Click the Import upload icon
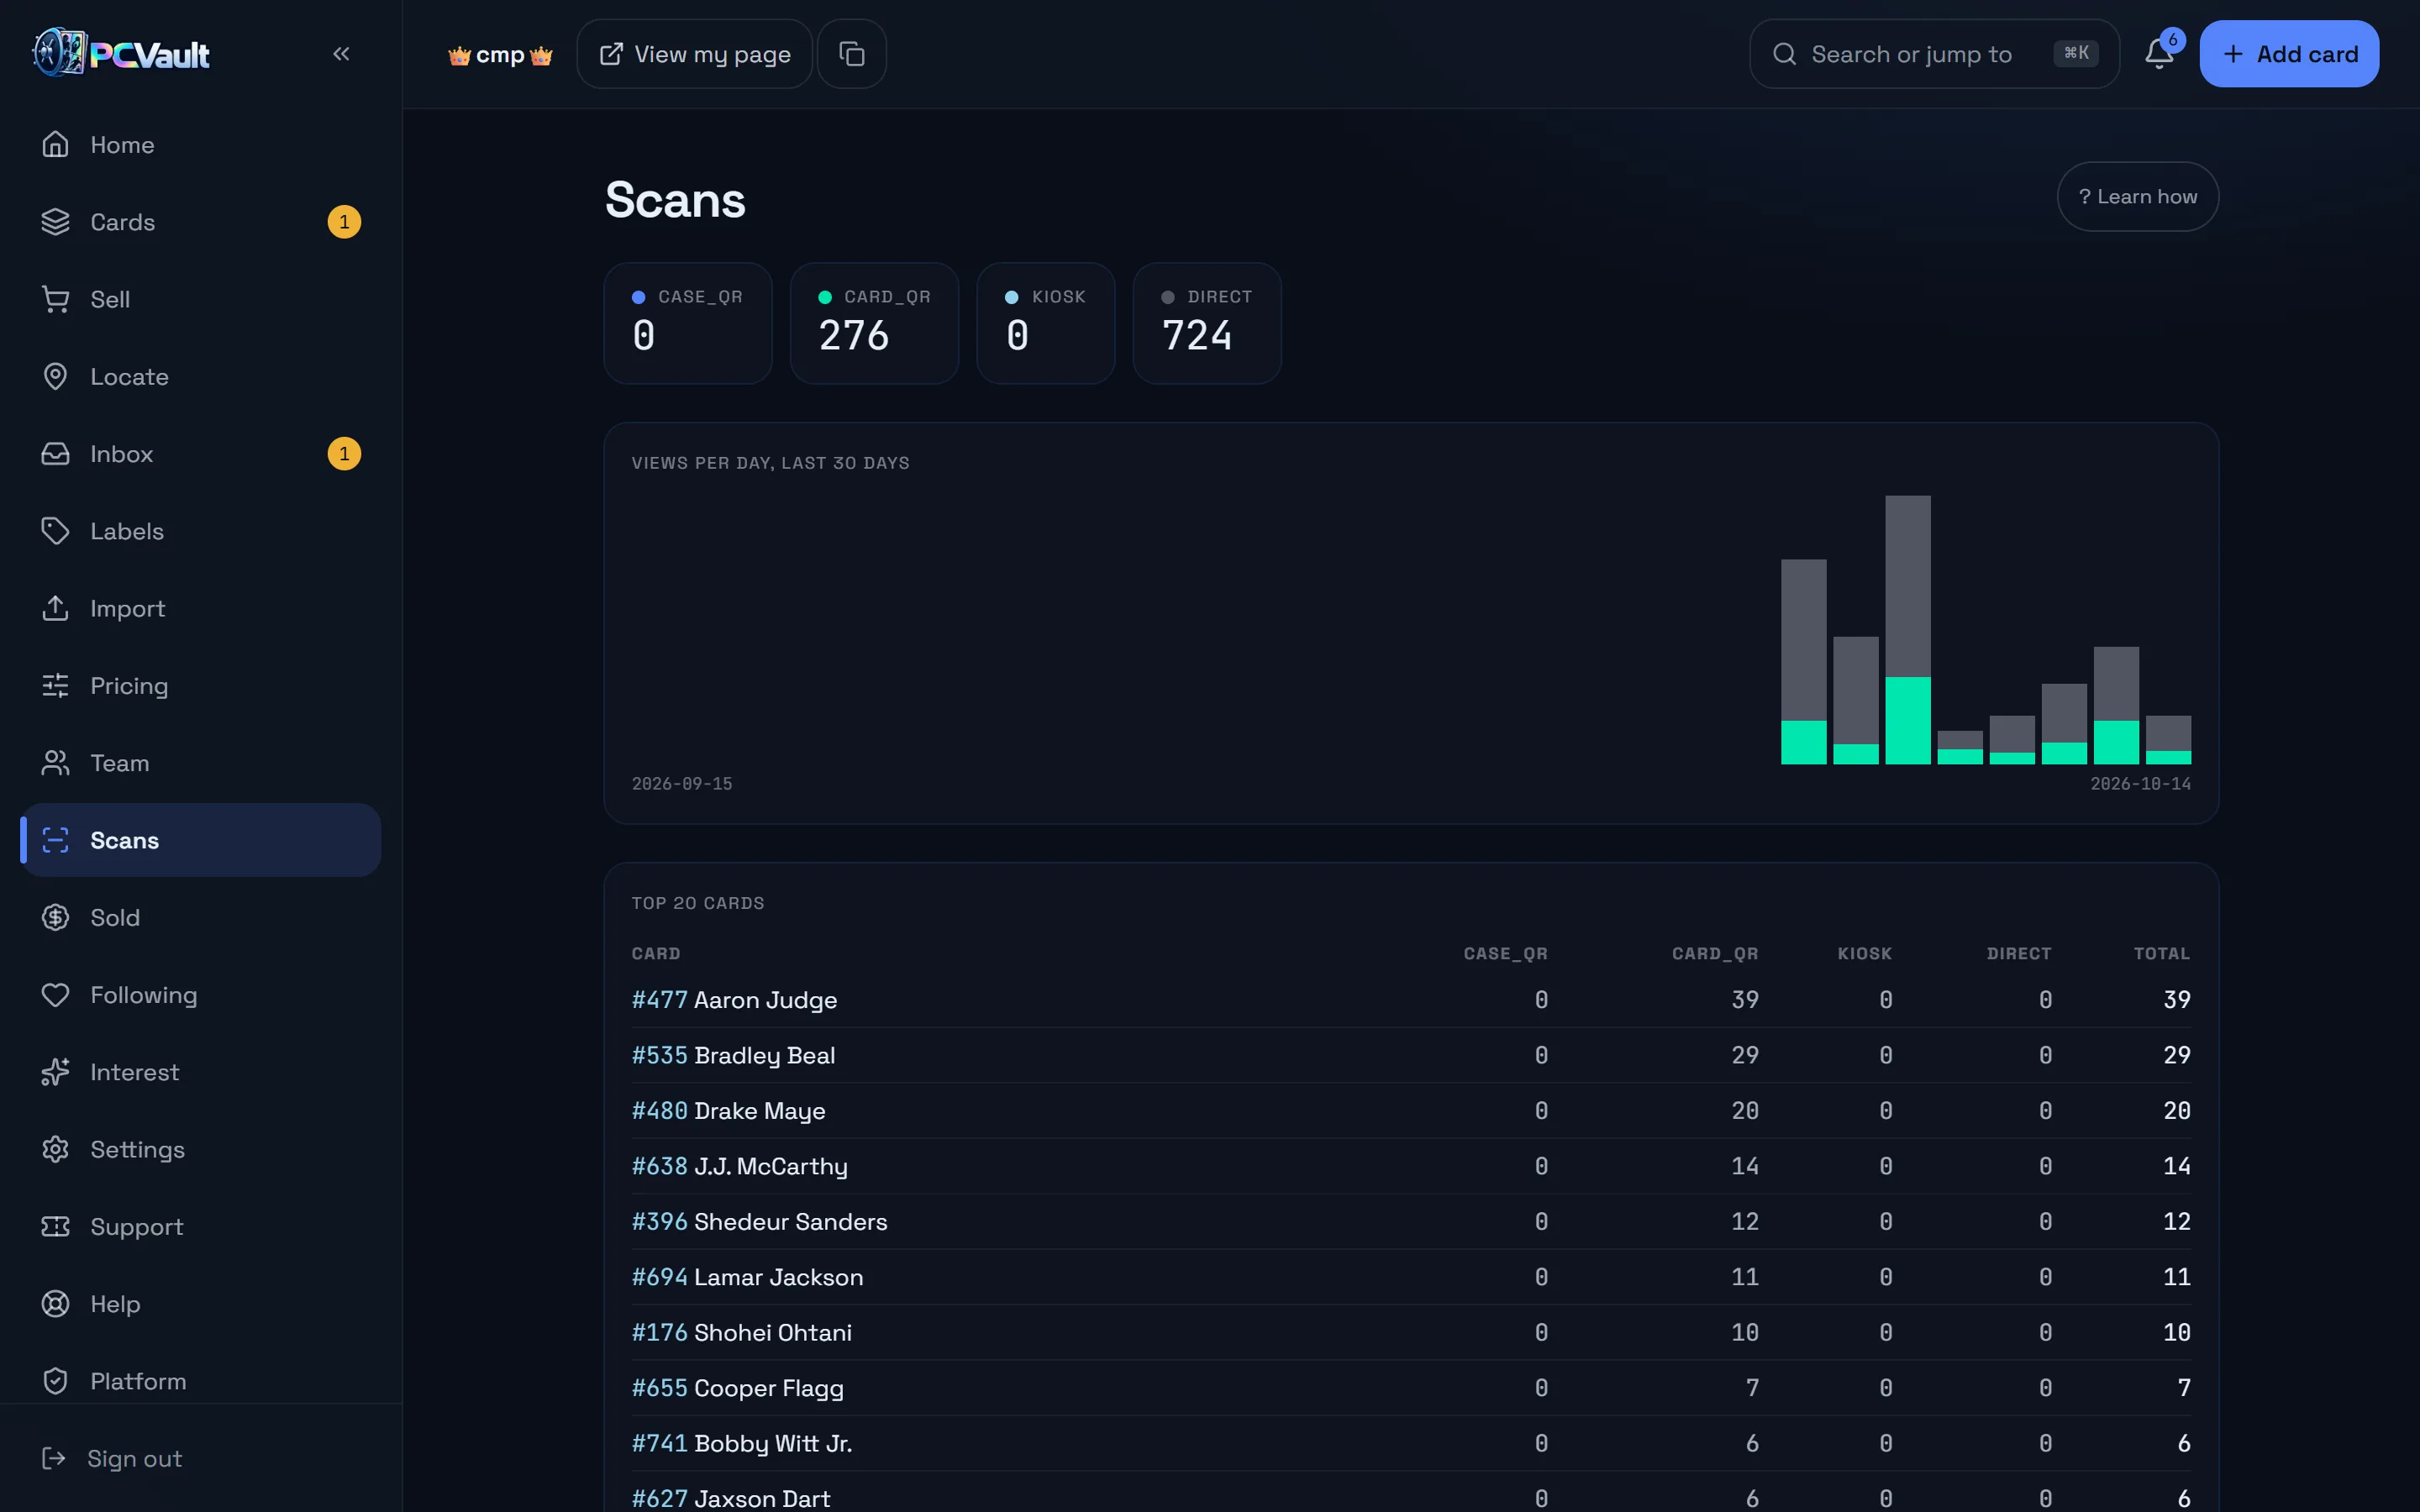Image resolution: width=2420 pixels, height=1512 pixels. tap(55, 608)
